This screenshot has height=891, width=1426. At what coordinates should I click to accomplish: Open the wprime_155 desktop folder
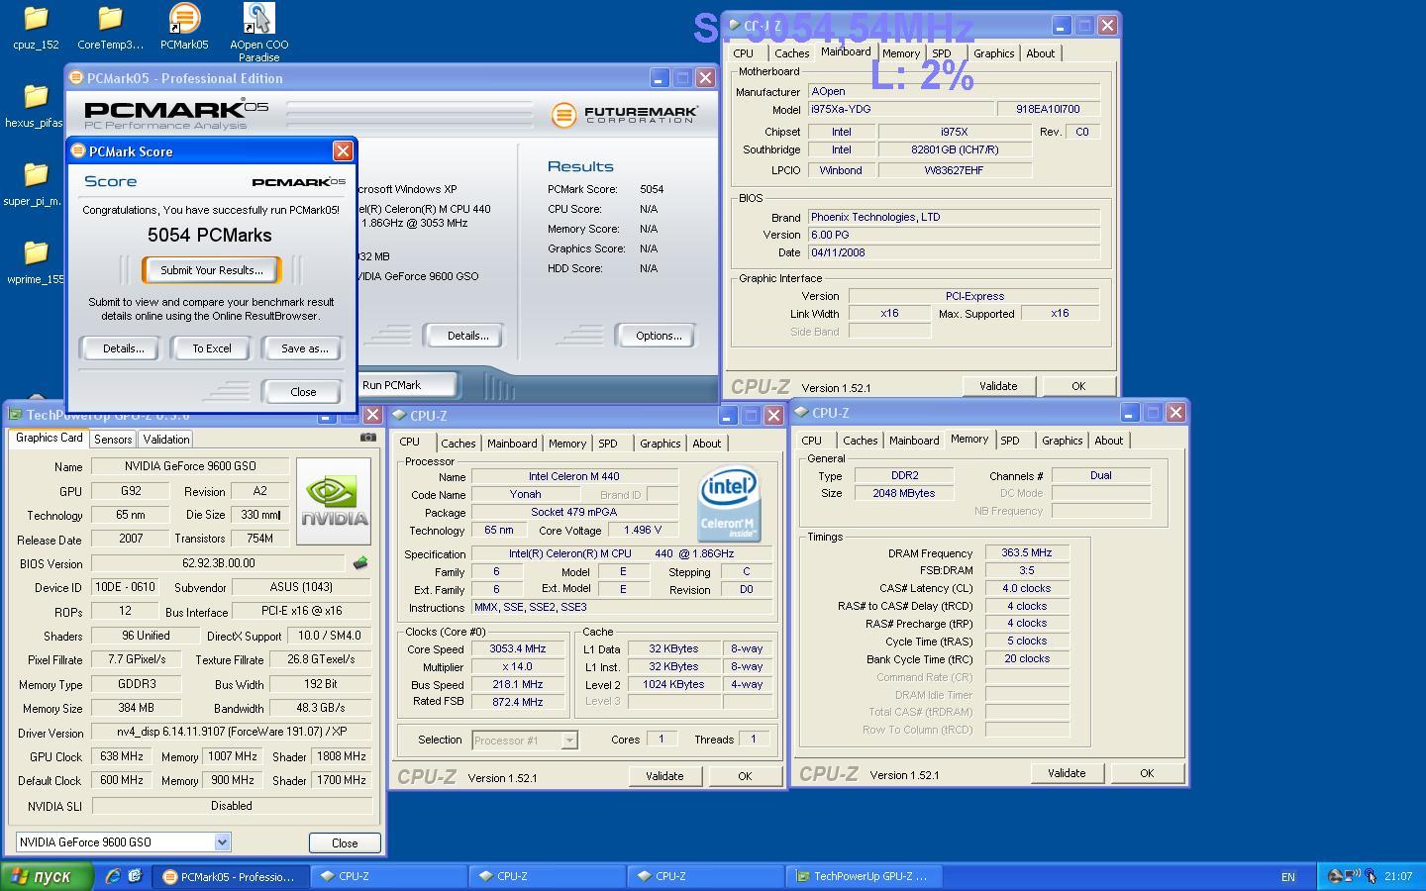coord(36,262)
